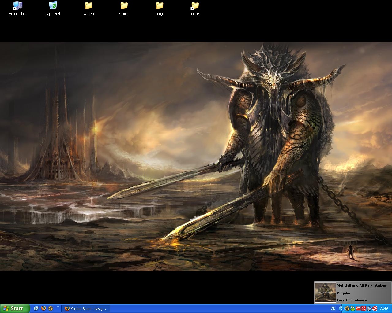Click the artist name Dagoba in the popup

click(x=343, y=293)
